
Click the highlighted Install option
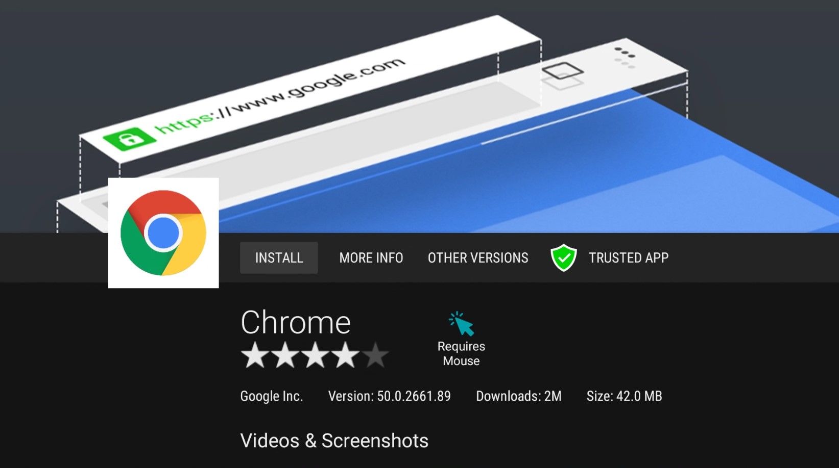pyautogui.click(x=279, y=257)
